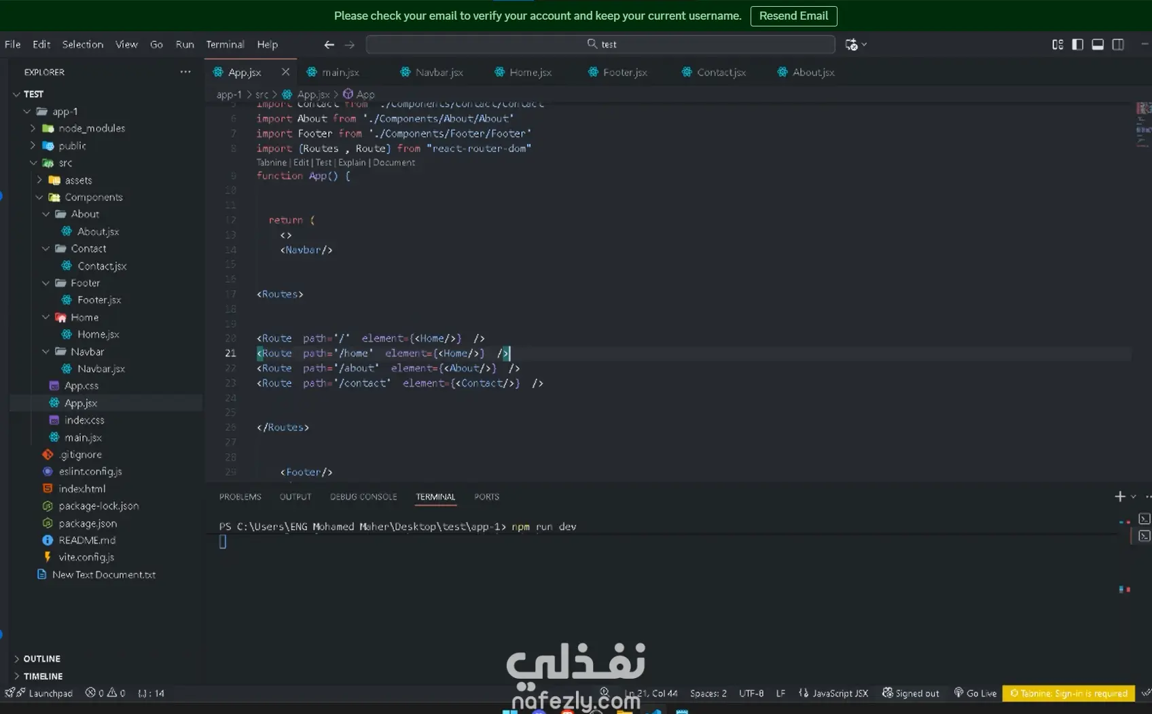Toggle the secondary side bar visibility
The height and width of the screenshot is (714, 1152).
point(1118,44)
